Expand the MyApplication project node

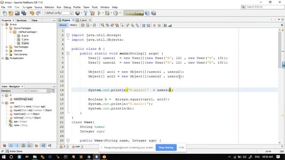click(x=3, y=58)
